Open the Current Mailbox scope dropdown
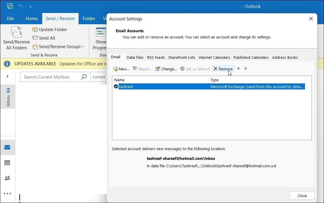The image size is (324, 203). pos(99,77)
